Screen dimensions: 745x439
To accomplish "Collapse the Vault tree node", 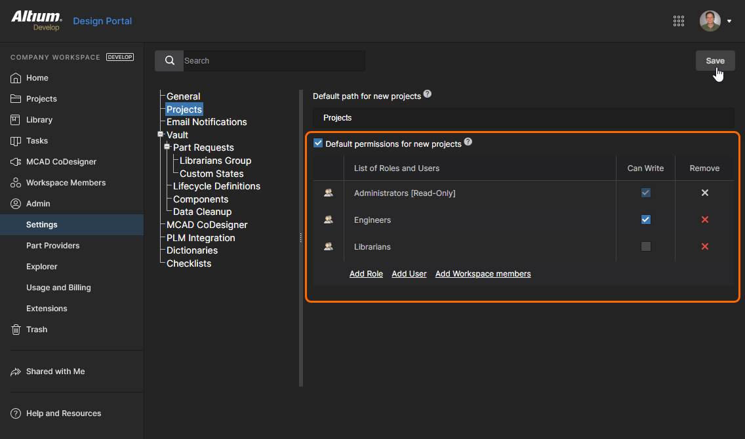I will pyautogui.click(x=161, y=134).
